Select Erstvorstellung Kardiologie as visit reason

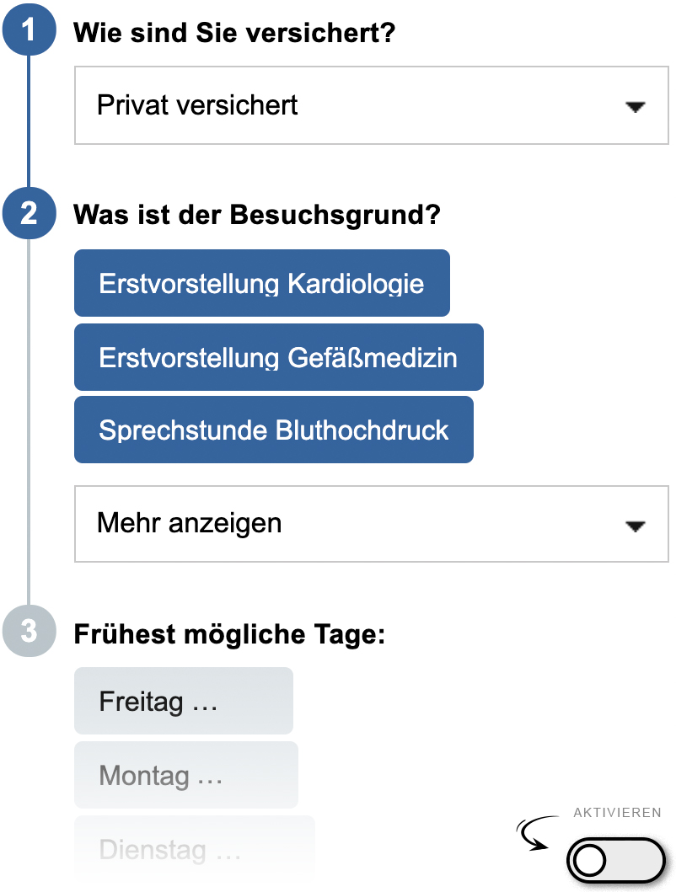point(261,283)
